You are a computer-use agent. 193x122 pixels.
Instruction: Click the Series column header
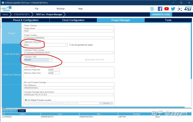pos(23,114)
